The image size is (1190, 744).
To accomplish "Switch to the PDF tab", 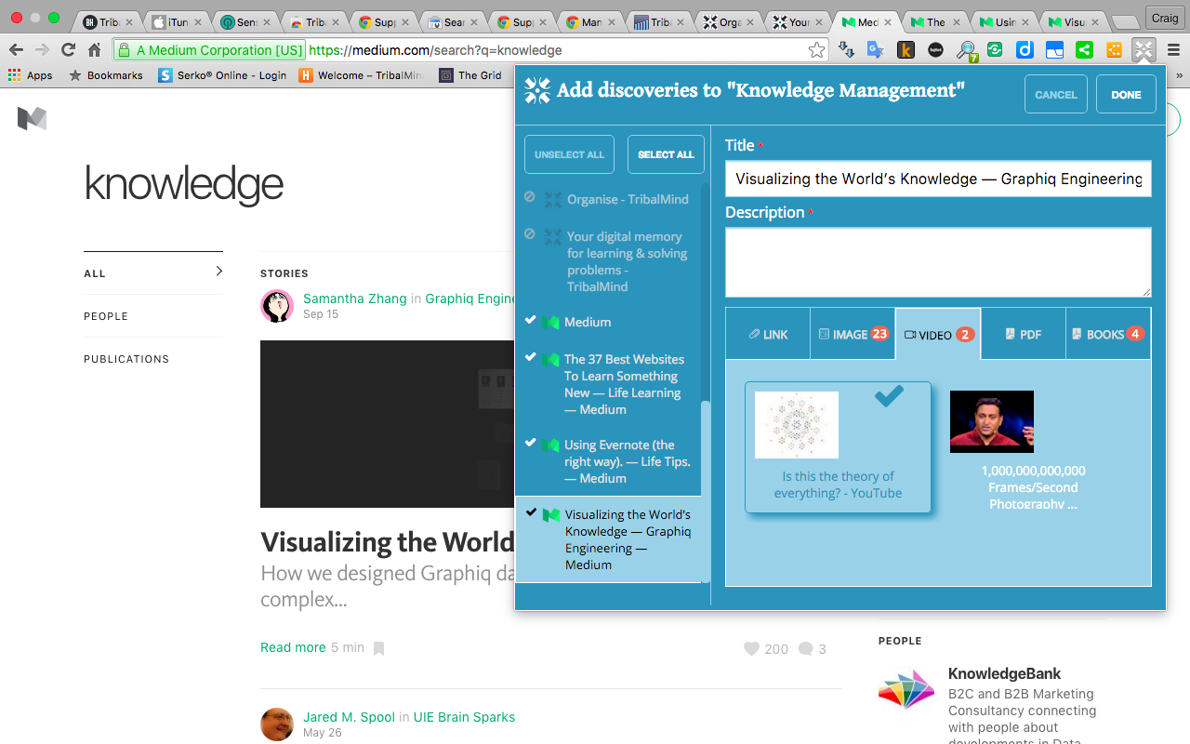I will click(x=1023, y=334).
